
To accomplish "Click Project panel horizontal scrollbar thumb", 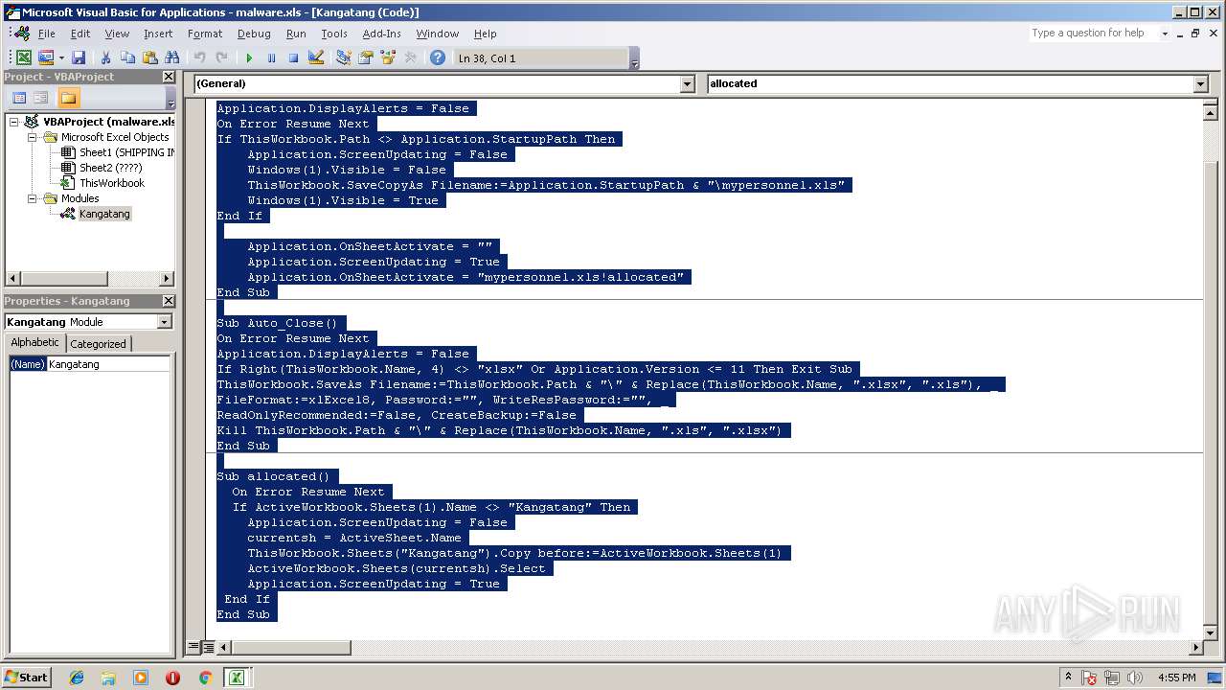I will tap(63, 279).
